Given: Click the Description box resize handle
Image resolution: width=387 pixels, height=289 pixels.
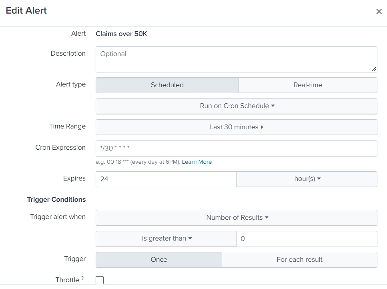Looking at the screenshot, I should pyautogui.click(x=374, y=69).
